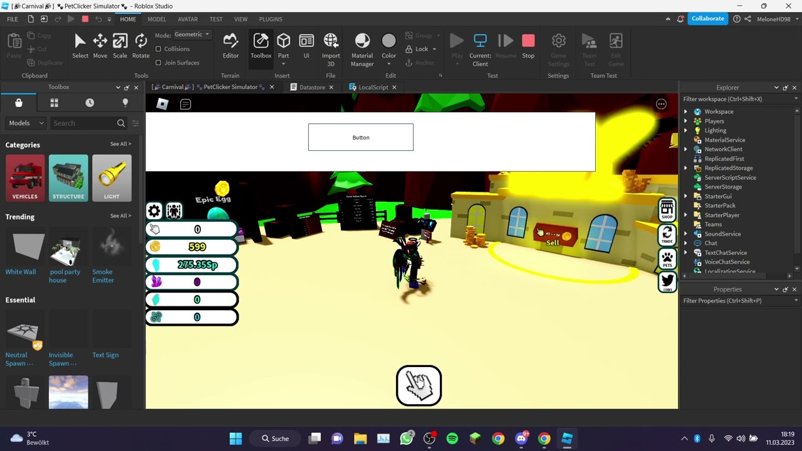Open the Models category dropdown
Screen dimensions: 802x451
pyautogui.click(x=26, y=123)
